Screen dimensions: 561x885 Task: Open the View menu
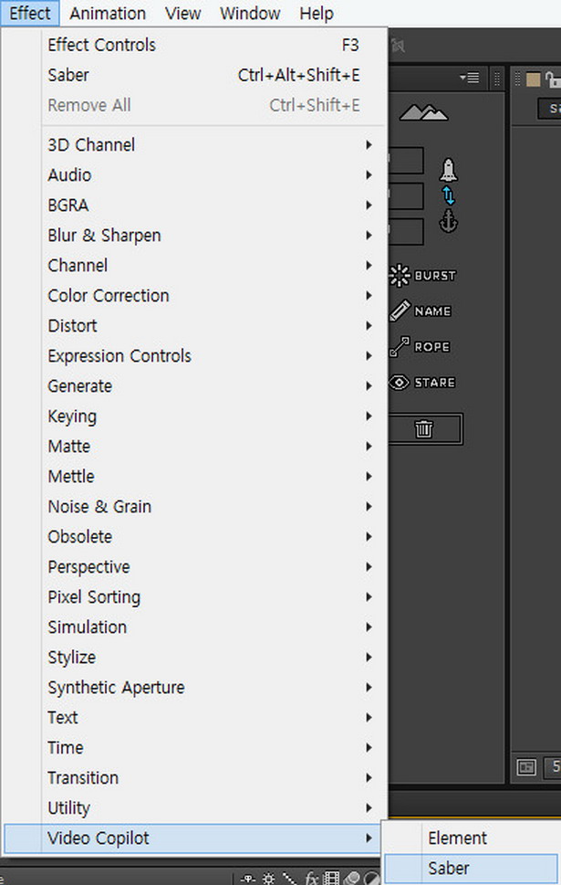(x=182, y=13)
